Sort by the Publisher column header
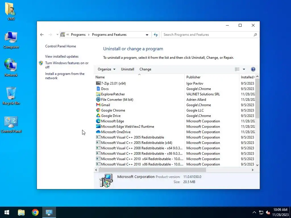291x218 pixels. (212, 77)
